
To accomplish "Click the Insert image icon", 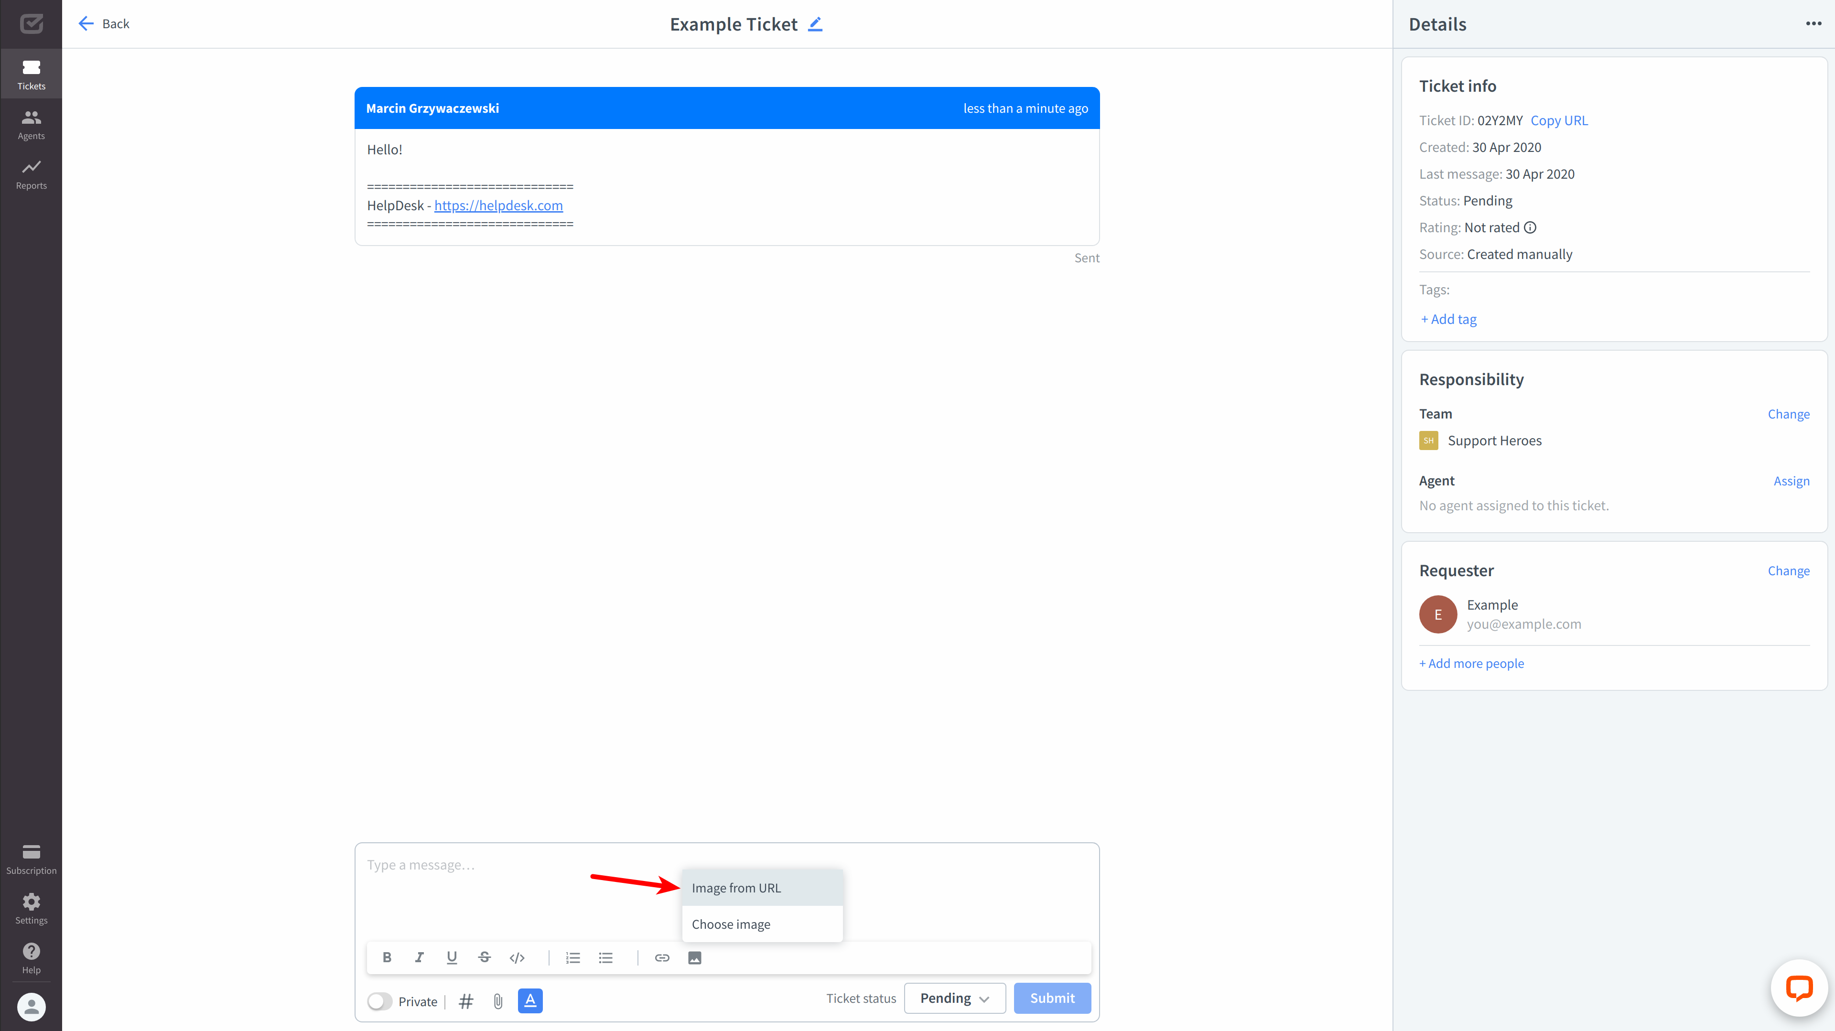I will tap(694, 956).
